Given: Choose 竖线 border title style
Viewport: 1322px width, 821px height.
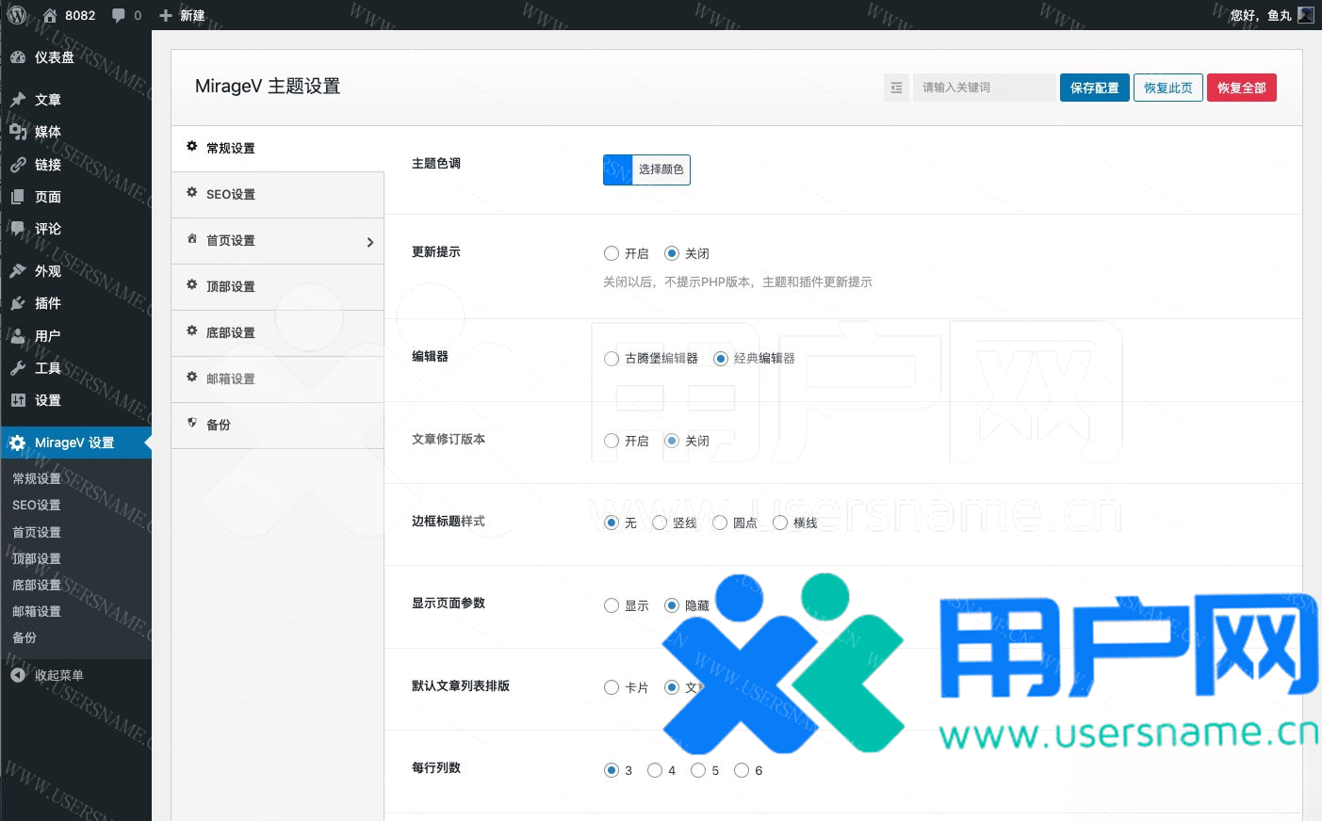Looking at the screenshot, I should [x=660, y=523].
